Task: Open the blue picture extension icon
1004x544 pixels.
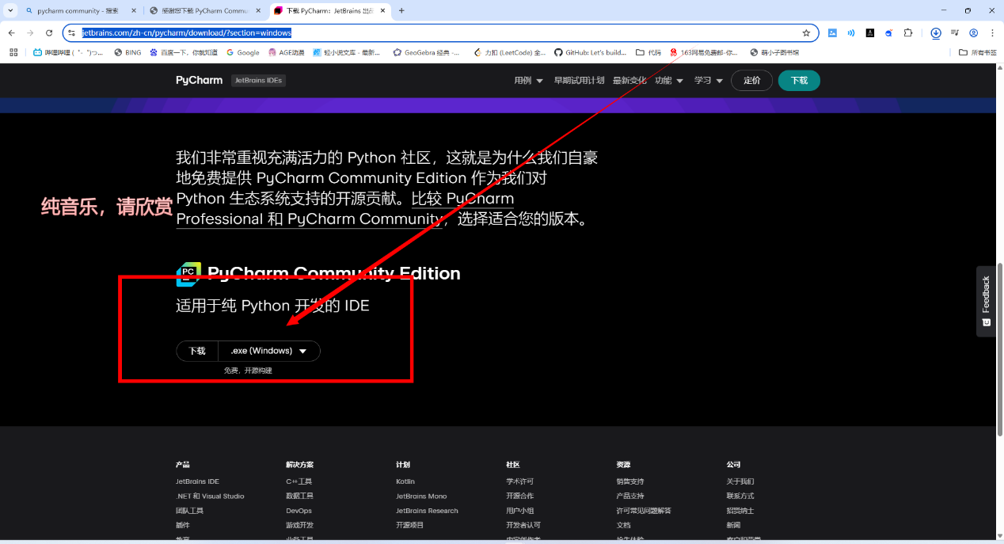Action: (832, 32)
